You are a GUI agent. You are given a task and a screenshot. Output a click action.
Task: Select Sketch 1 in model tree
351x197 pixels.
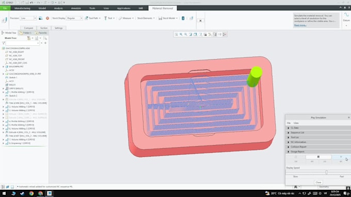click(13, 78)
